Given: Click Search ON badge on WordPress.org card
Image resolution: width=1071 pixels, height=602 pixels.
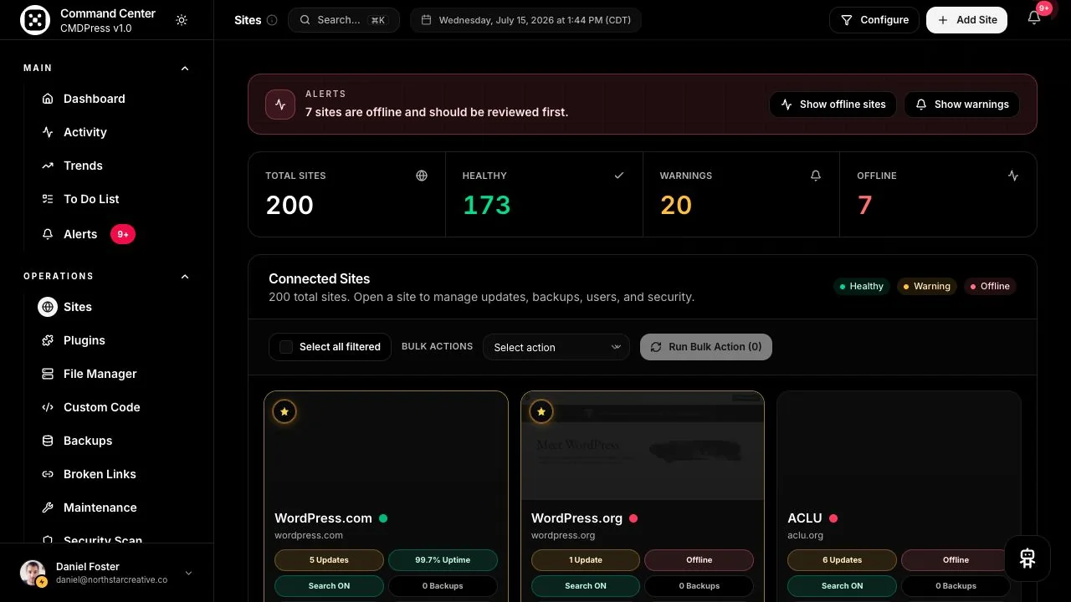Looking at the screenshot, I should click(586, 586).
